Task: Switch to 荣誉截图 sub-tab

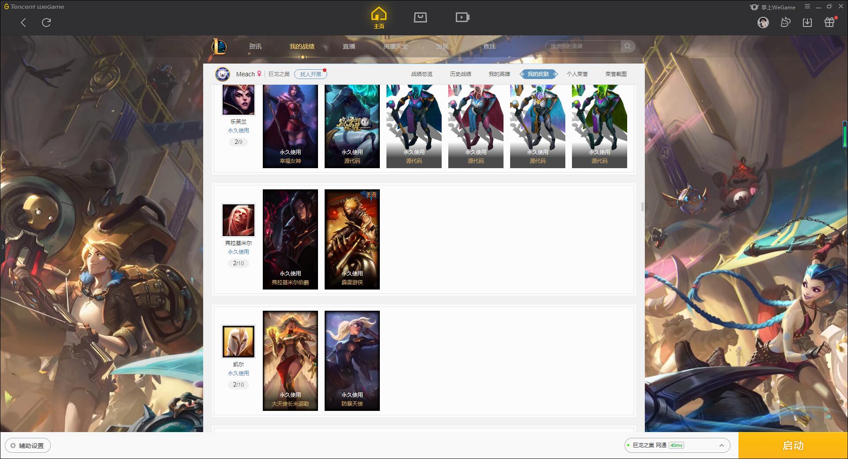Action: [616, 74]
